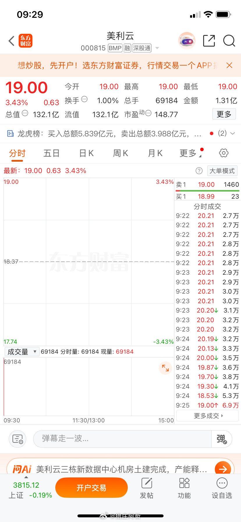
Task: Open search with magnifier icon
Action: pos(229,41)
